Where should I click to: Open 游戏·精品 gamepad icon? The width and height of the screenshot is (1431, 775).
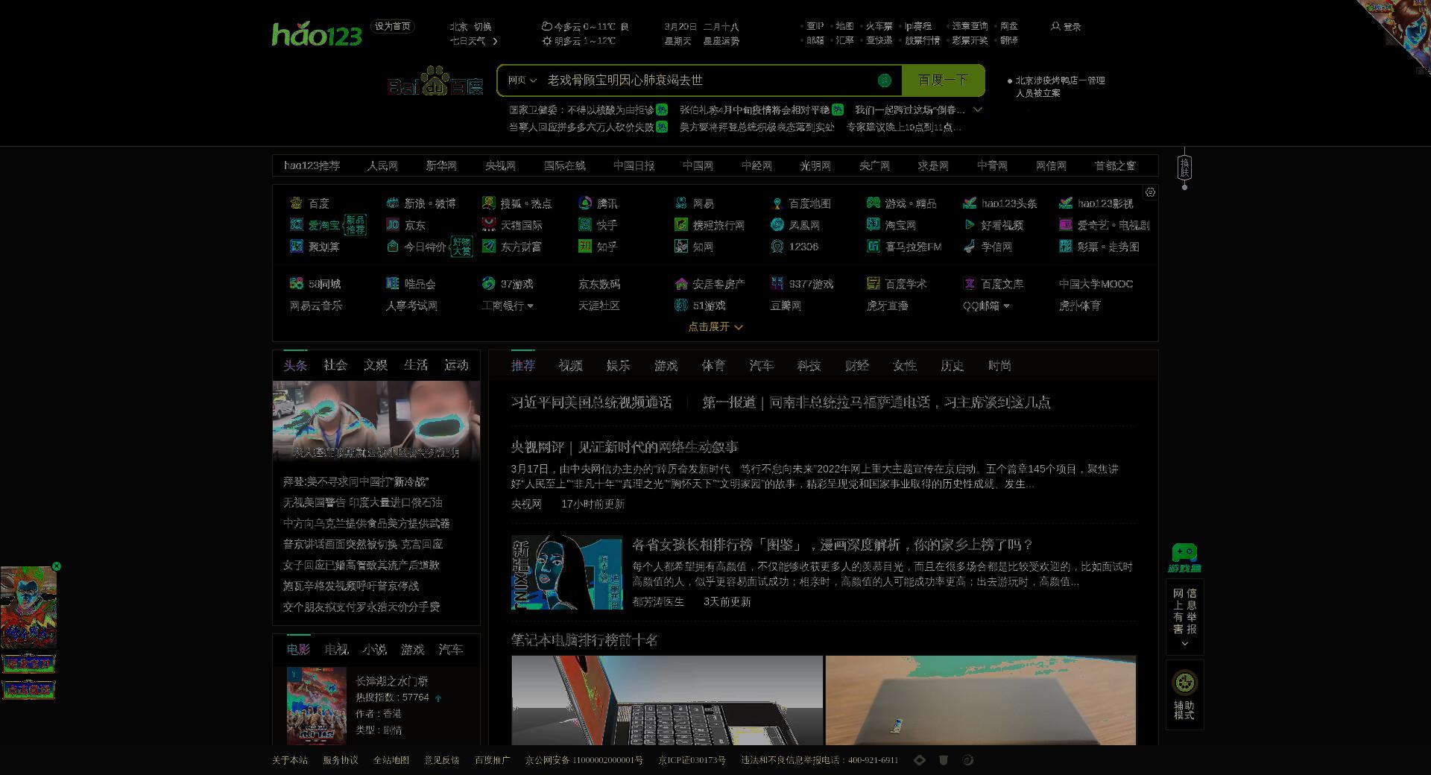click(873, 203)
